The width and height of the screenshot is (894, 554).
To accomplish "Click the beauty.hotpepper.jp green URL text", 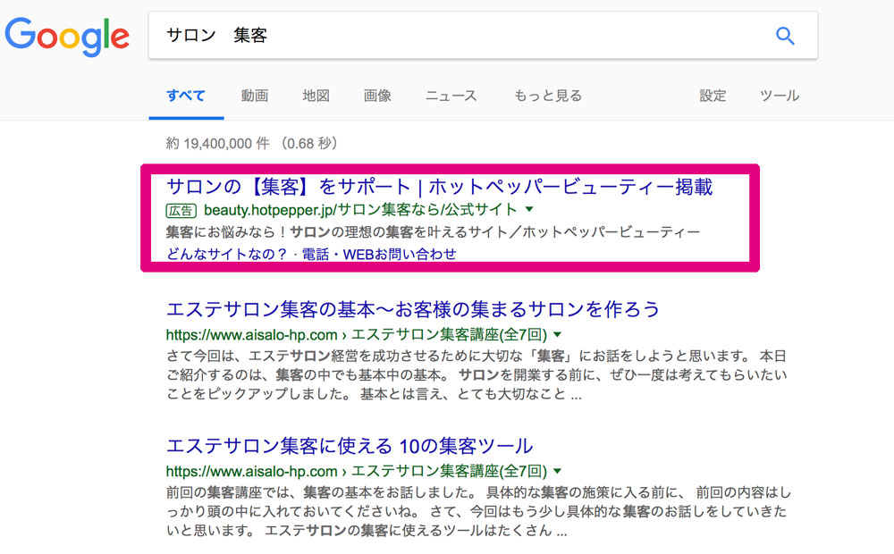I will (360, 210).
